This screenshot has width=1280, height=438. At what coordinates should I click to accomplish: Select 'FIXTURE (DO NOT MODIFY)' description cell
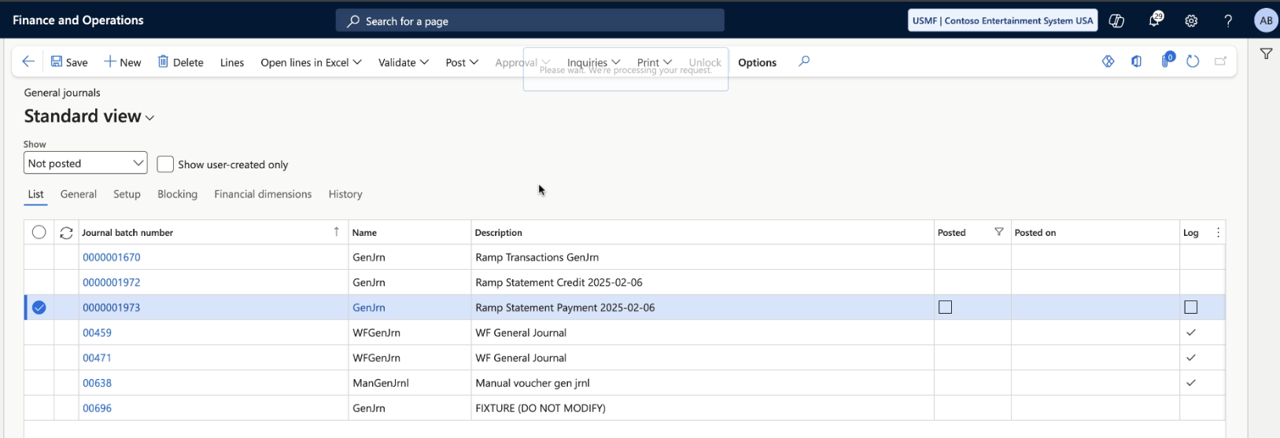coord(703,408)
